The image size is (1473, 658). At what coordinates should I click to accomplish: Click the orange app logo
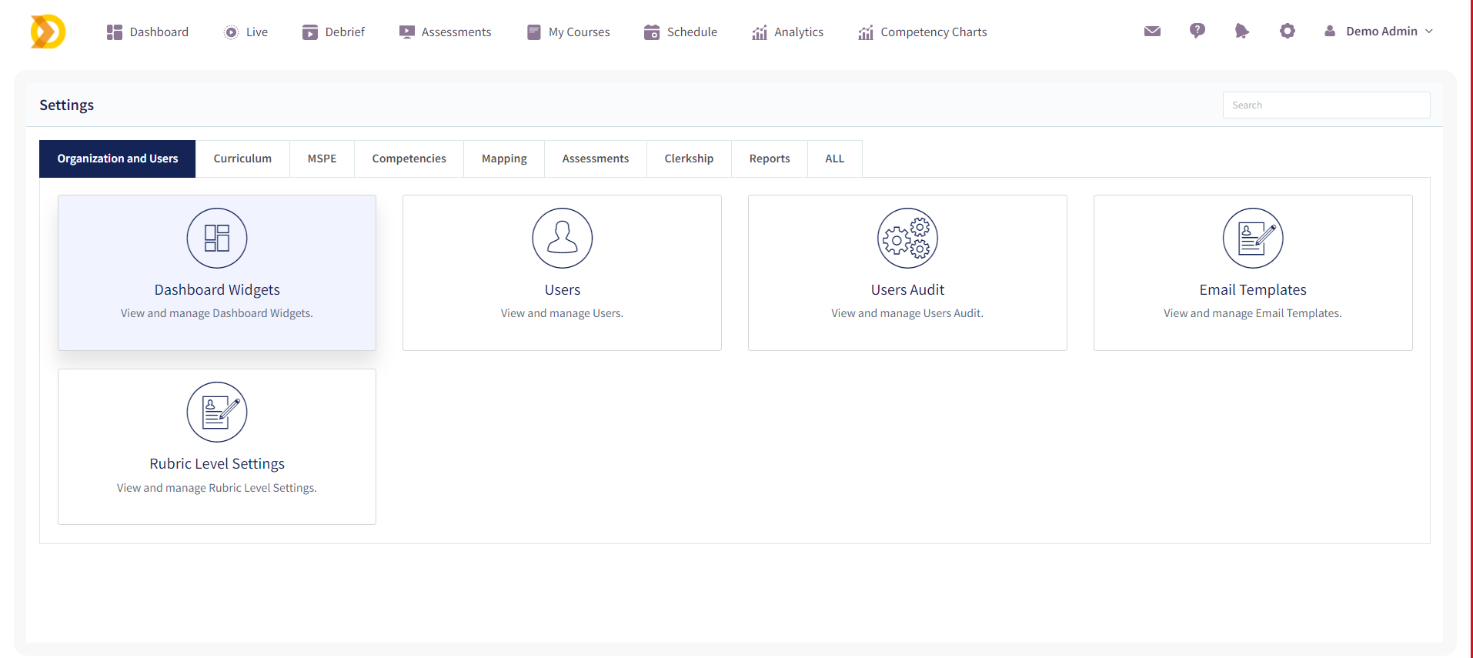click(x=48, y=32)
